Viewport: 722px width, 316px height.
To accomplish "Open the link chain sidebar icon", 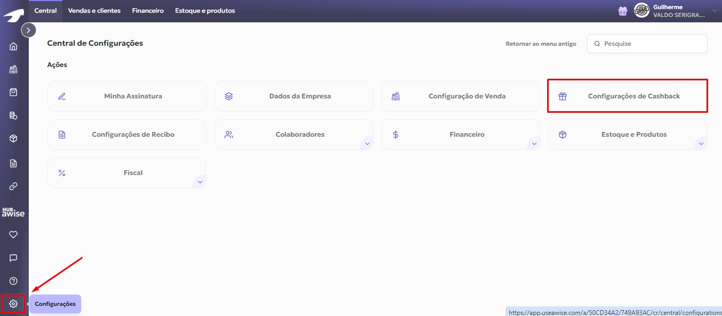I will pos(13,186).
